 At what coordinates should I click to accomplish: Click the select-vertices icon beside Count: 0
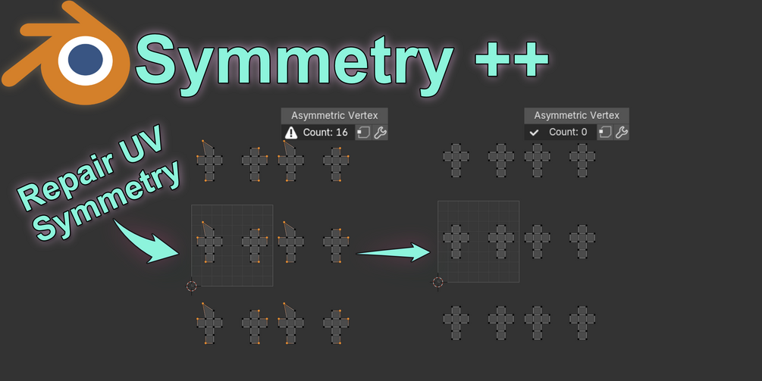tap(605, 132)
